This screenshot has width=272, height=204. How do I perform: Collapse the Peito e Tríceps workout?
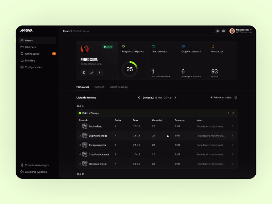pyautogui.click(x=233, y=113)
